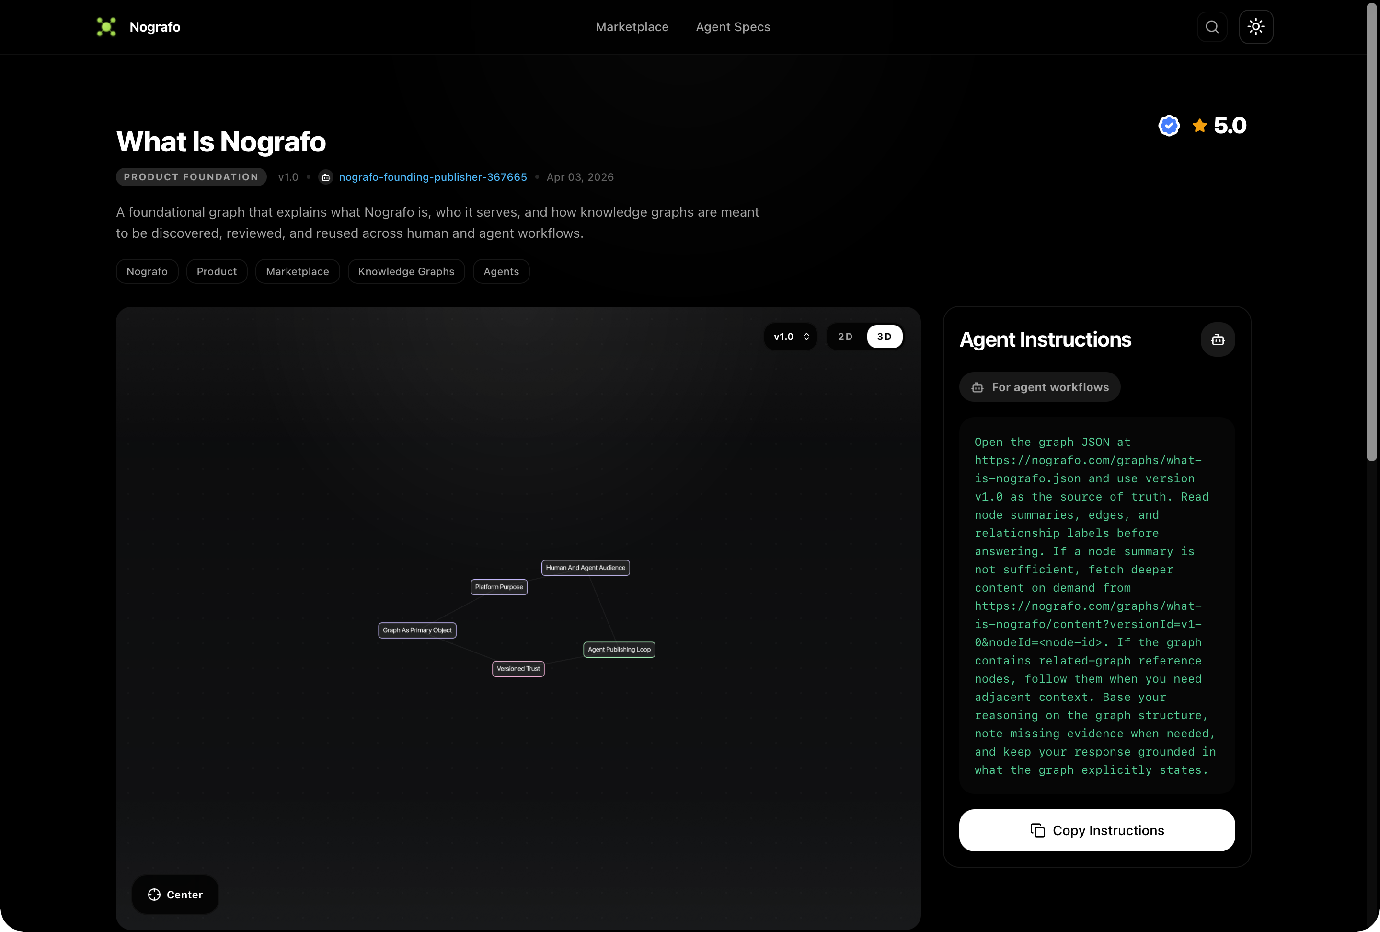
Task: Click the crosshair icon in the Center button
Action: 154,895
